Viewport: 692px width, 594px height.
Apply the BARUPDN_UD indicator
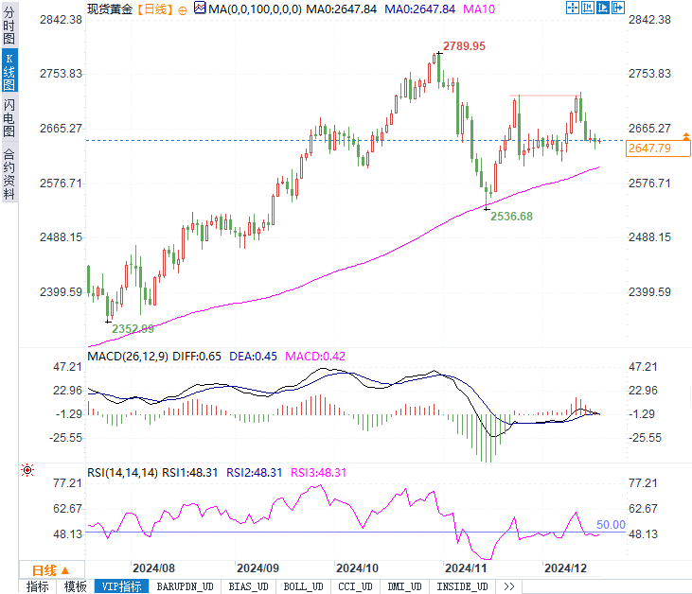(185, 586)
